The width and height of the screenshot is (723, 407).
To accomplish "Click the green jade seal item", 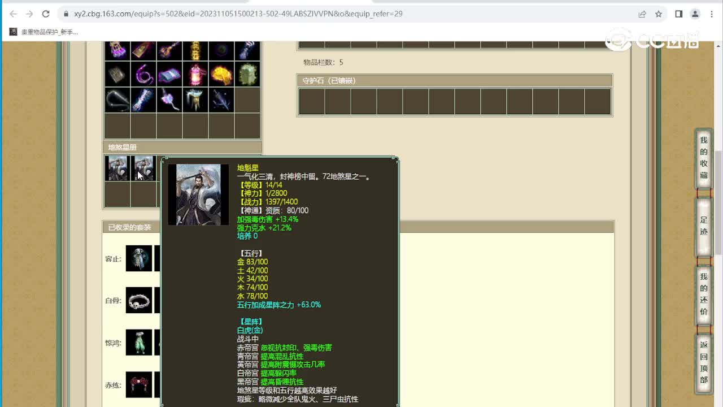I will pyautogui.click(x=247, y=74).
